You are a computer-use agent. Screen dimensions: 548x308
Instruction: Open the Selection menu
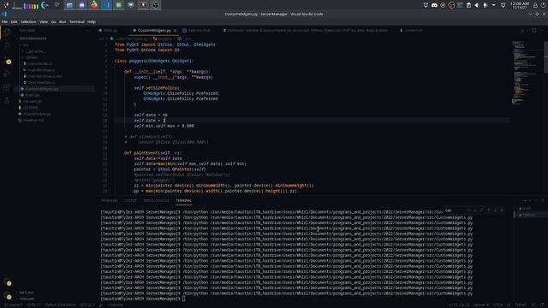tap(28, 21)
